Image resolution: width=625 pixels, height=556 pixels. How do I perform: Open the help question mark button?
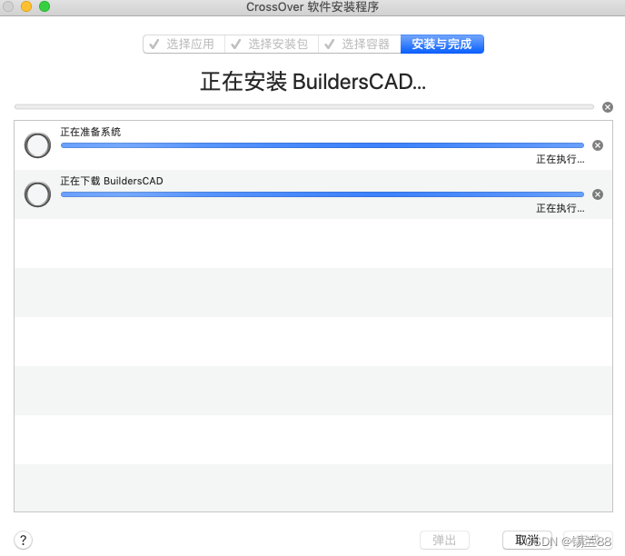pyautogui.click(x=23, y=541)
